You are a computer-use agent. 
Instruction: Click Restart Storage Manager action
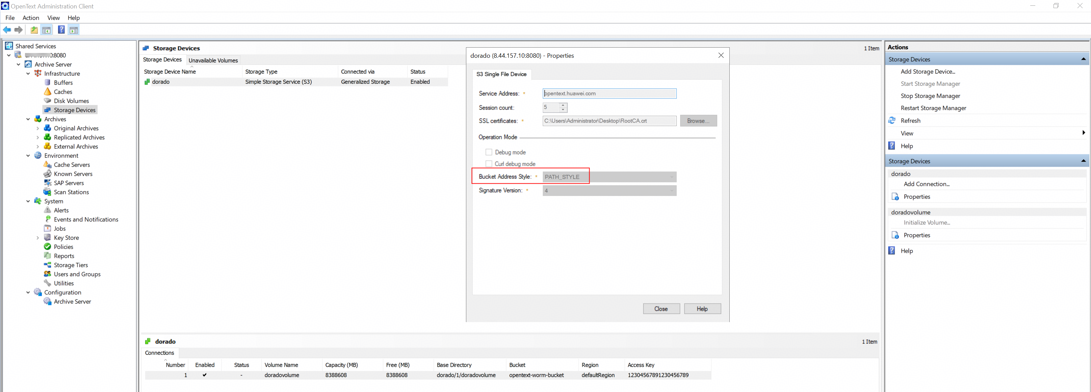[x=933, y=108]
